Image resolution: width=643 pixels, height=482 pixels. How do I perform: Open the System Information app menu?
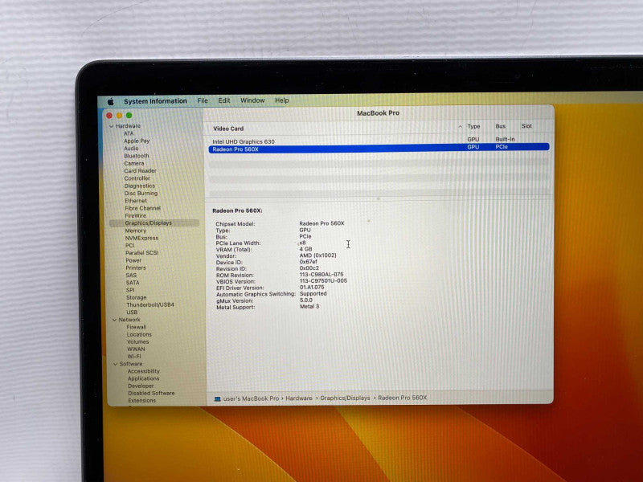coord(155,101)
